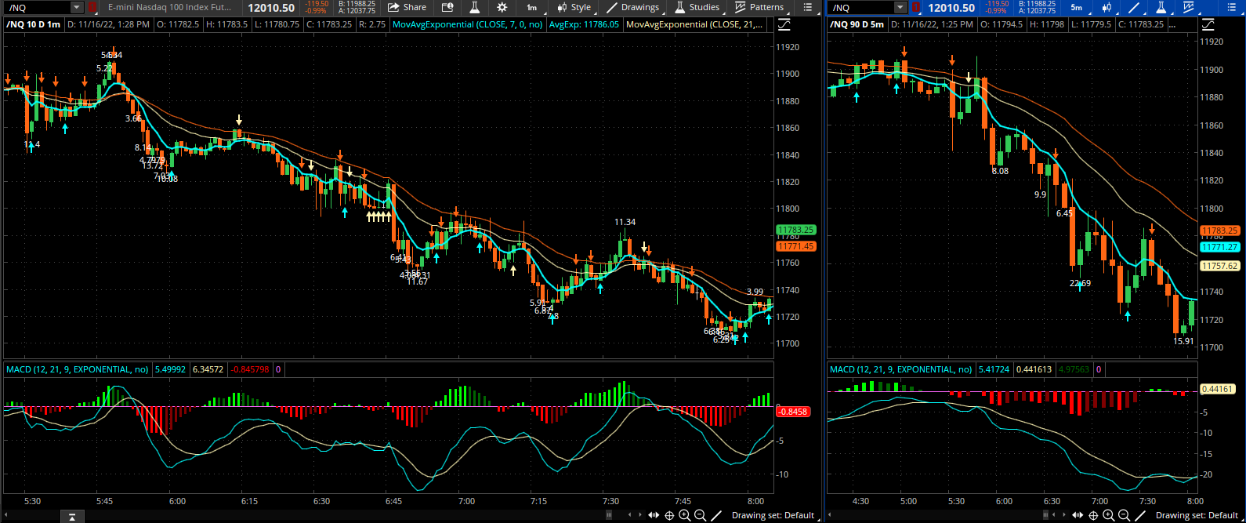1246x523 pixels.
Task: Click the icon right of Share
Action: [x=447, y=8]
